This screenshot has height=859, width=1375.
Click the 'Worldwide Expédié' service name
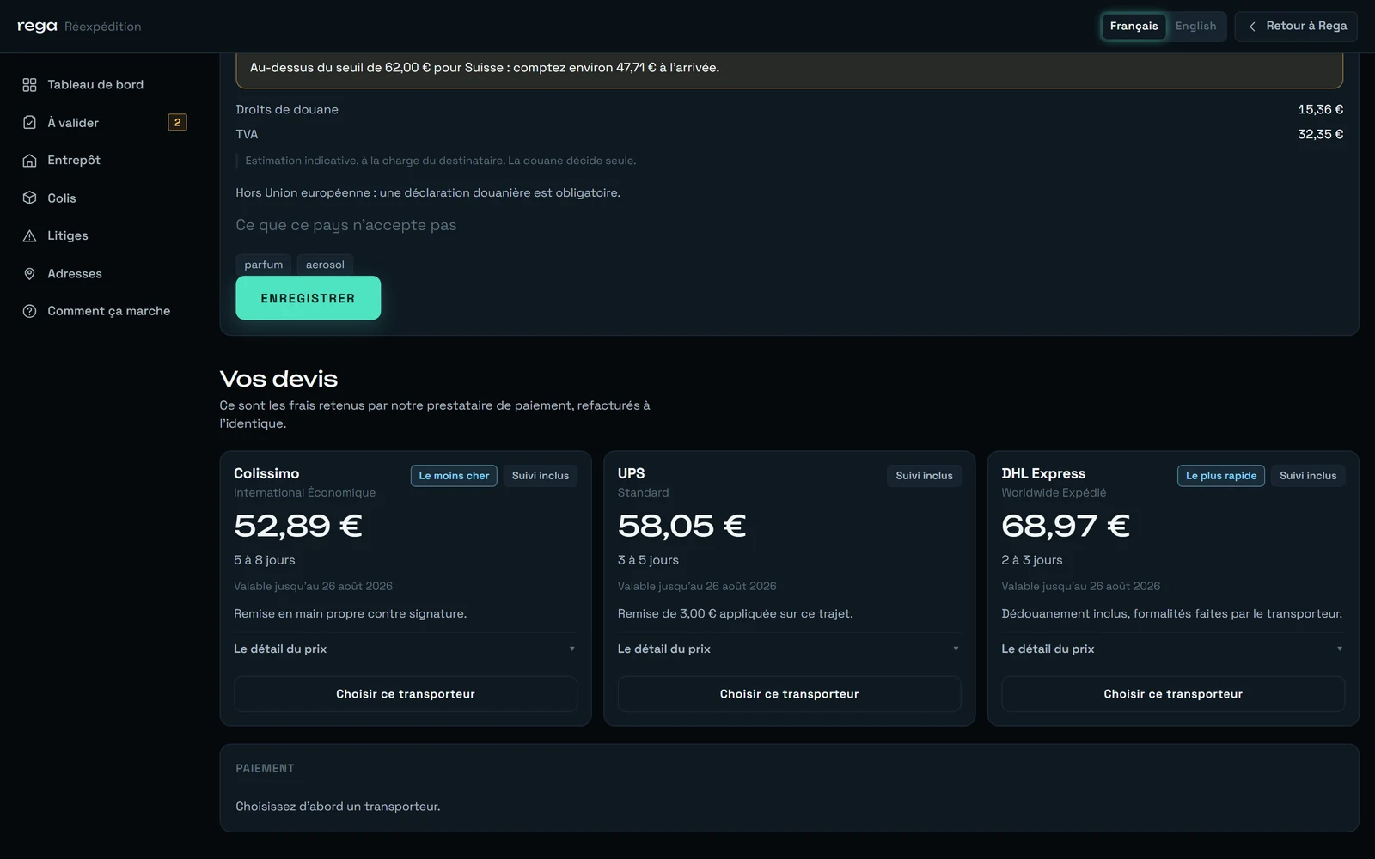(1054, 493)
